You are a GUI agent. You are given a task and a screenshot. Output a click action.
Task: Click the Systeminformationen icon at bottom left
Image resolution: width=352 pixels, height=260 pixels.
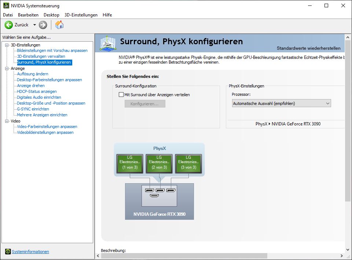(x=8, y=252)
